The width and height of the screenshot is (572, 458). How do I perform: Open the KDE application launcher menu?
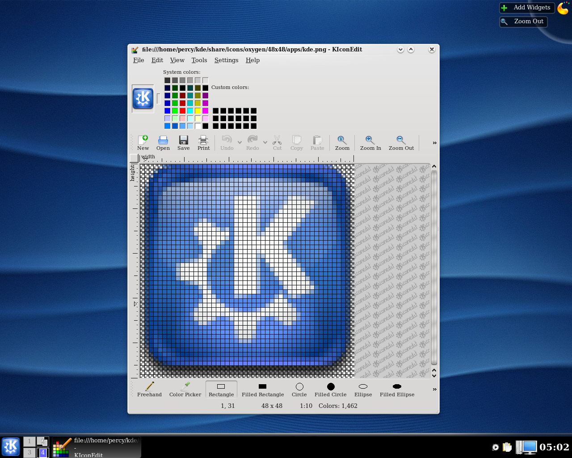pos(11,446)
